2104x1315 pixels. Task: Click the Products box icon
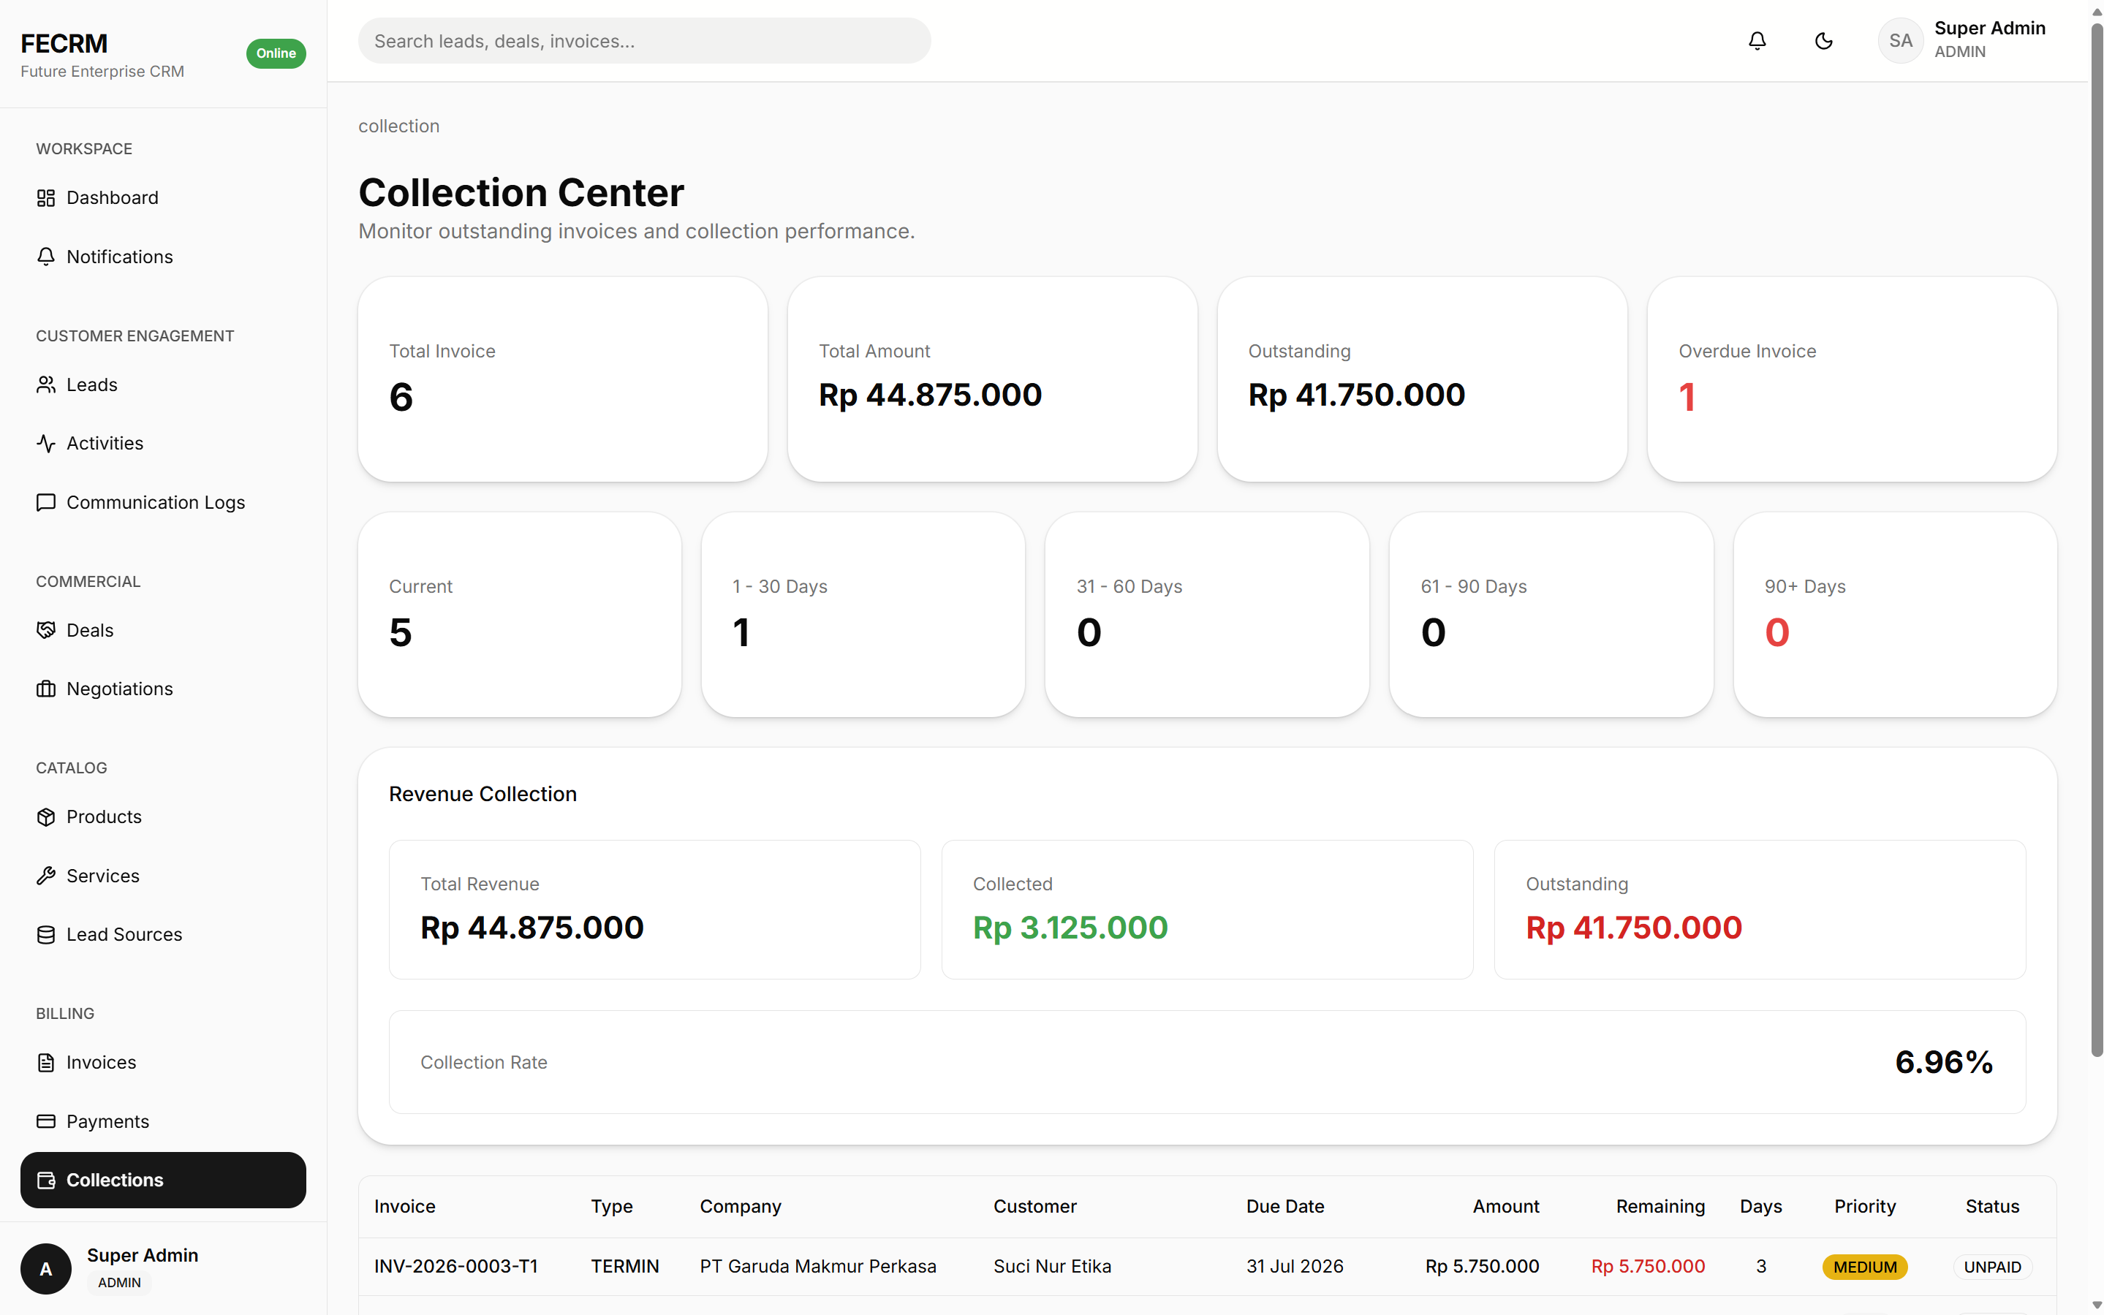click(46, 816)
